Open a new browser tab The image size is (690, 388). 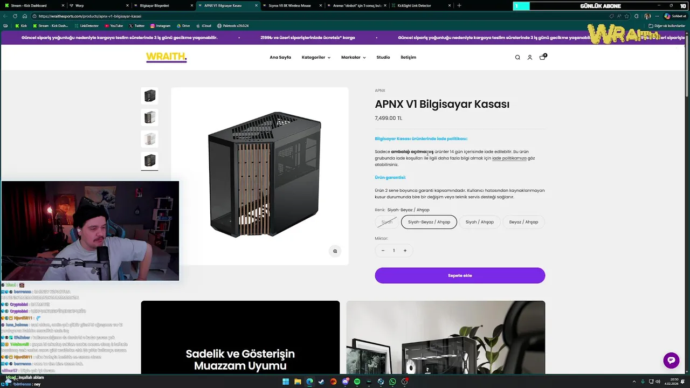coord(459,5)
